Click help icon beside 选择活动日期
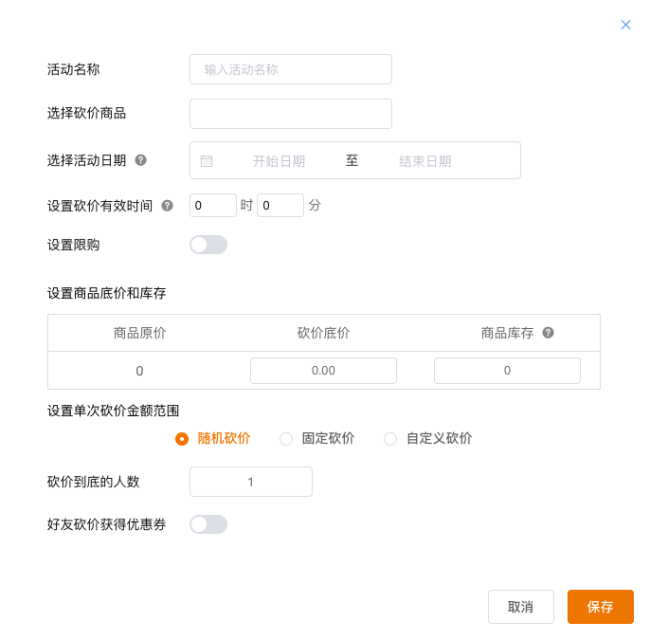Image resolution: width=650 pixels, height=640 pixels. [140, 160]
